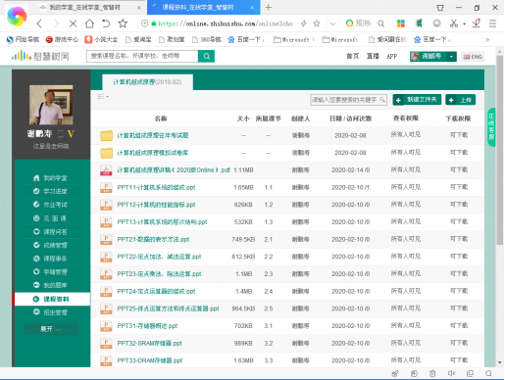This screenshot has height=380, width=505.
Task: Open the list view options dropdown
Action: 103,97
